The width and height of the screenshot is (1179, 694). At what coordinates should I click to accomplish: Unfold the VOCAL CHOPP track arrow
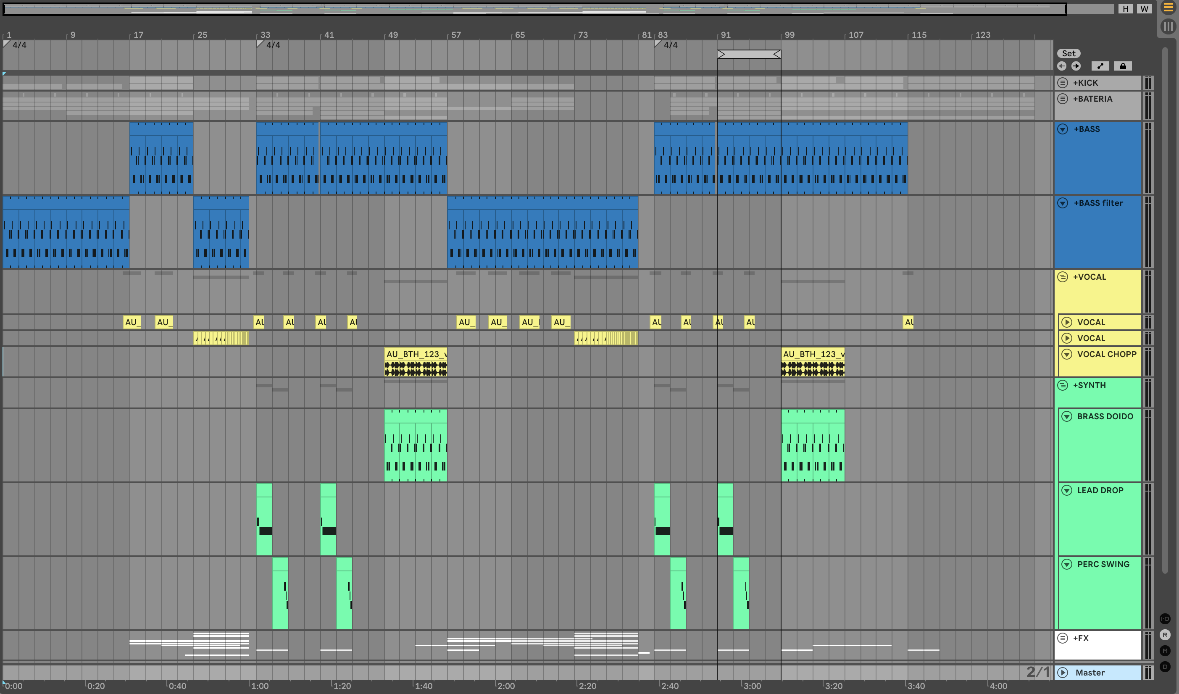click(x=1067, y=354)
